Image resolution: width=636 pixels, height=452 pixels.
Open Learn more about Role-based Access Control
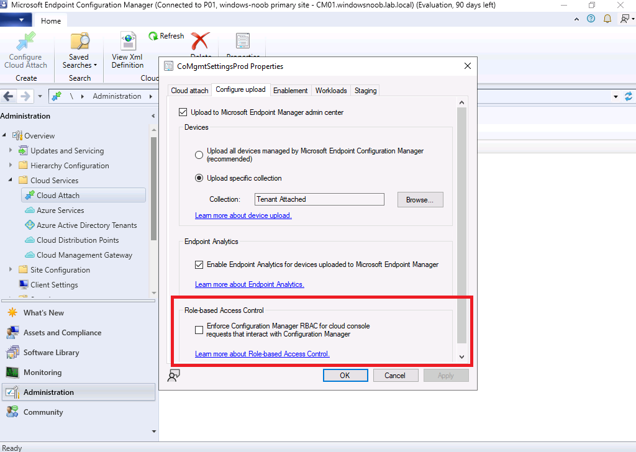(262, 354)
